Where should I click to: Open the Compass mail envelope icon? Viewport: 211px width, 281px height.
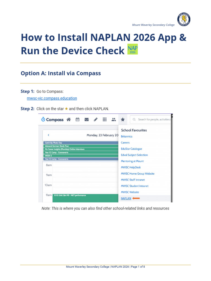pyautogui.click(x=87, y=120)
